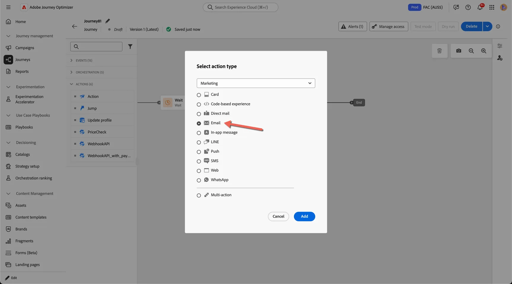This screenshot has height=284, width=512.
Task: Zoom in on the journey canvas
Action: [484, 51]
